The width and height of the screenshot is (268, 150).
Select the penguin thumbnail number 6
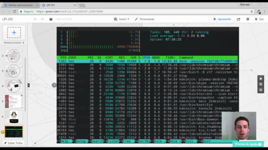(x=14, y=117)
